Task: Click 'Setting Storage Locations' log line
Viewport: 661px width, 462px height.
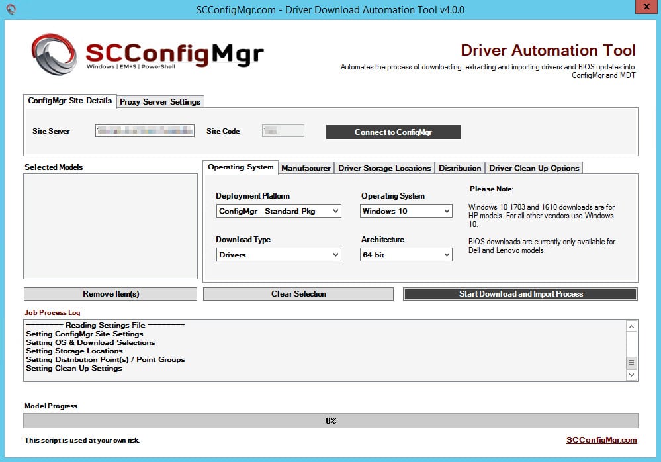Action: (x=74, y=351)
